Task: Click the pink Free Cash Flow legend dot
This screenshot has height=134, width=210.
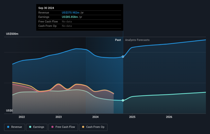Action: [52, 127]
